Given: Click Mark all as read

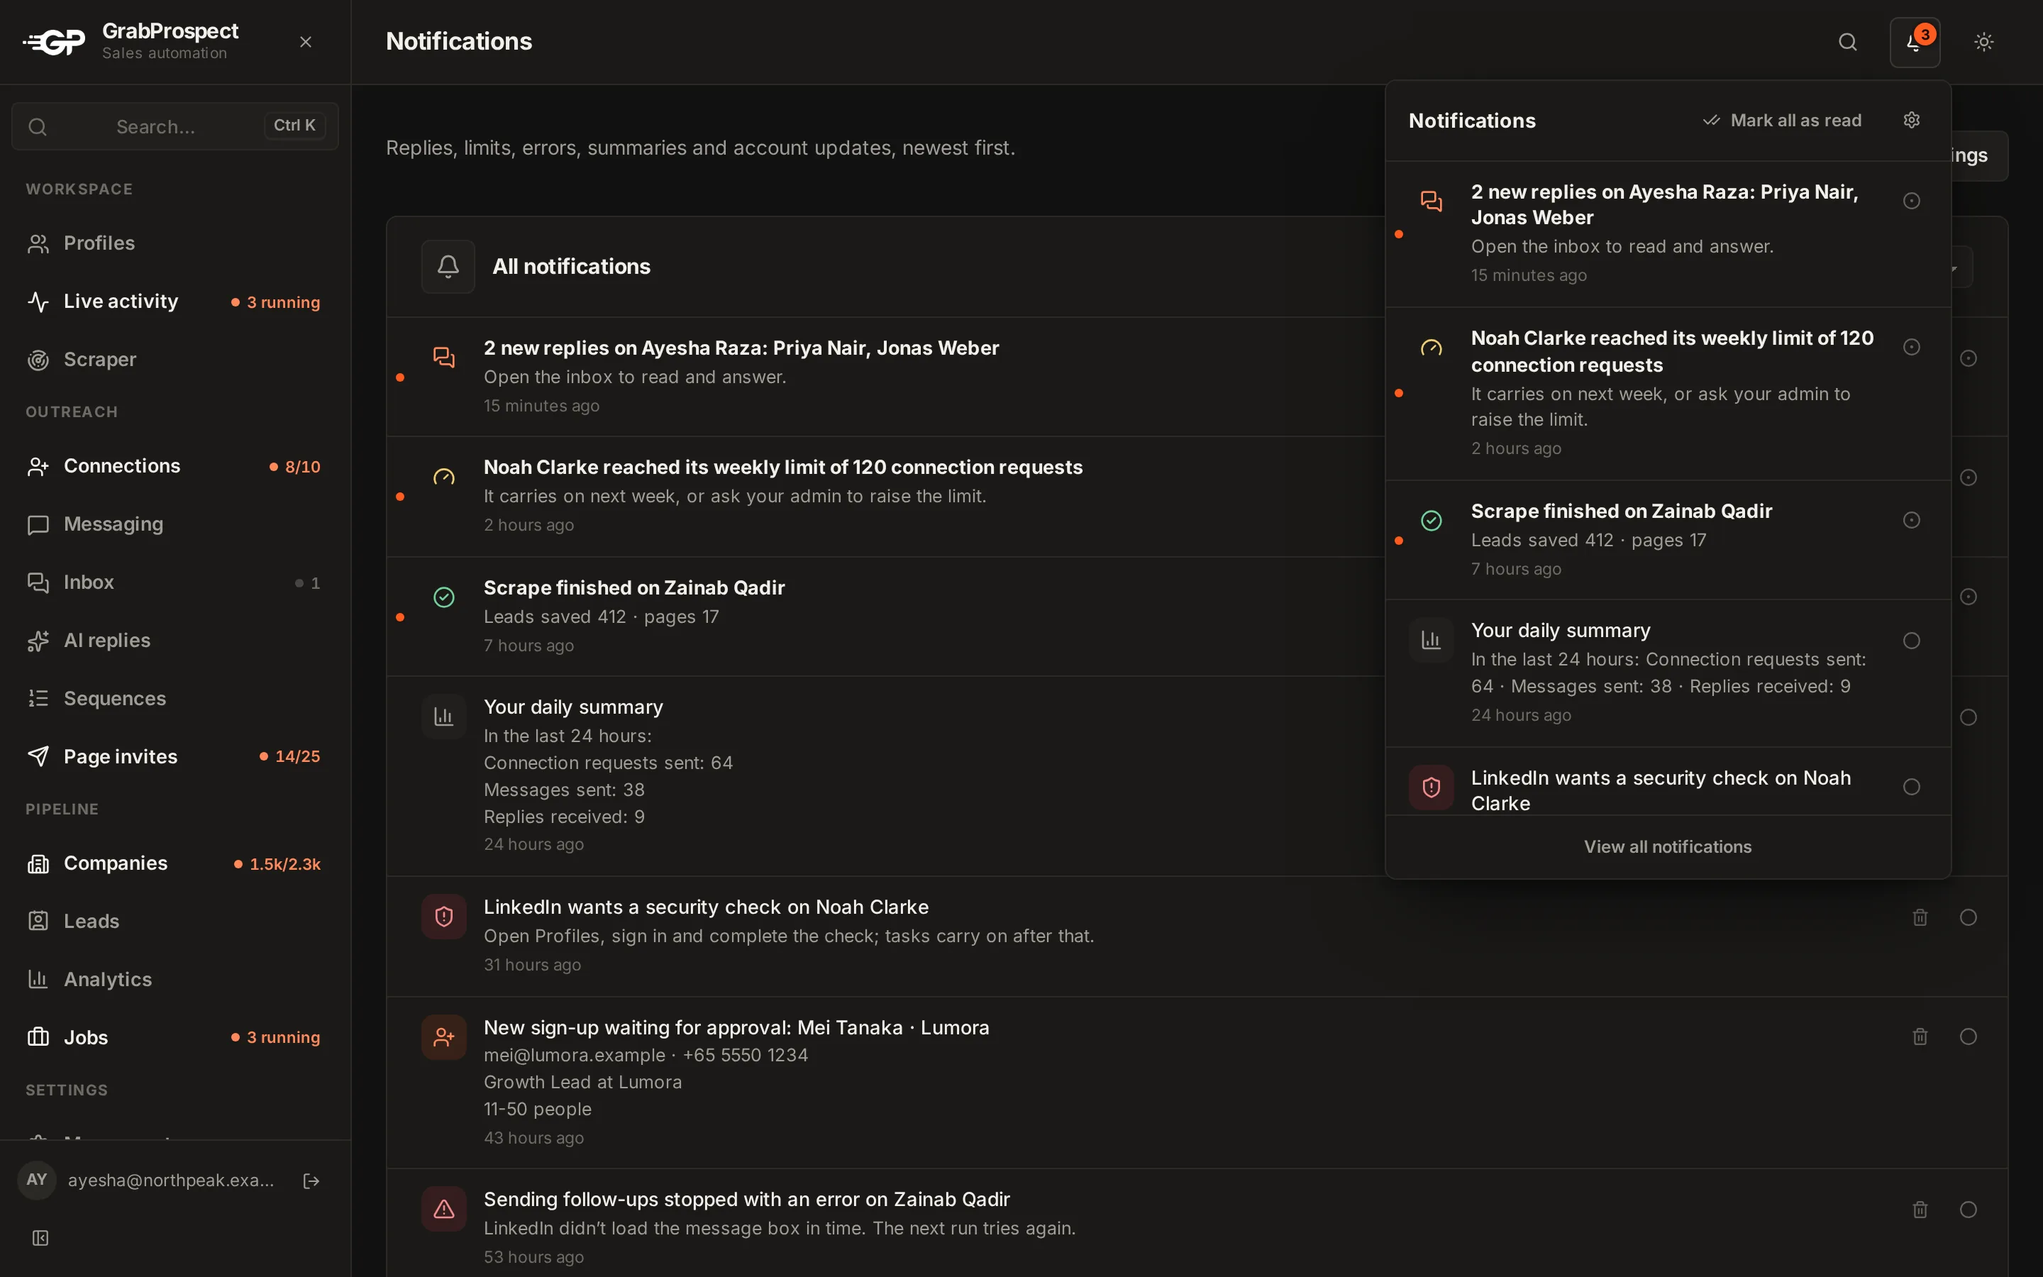Looking at the screenshot, I should click(x=1781, y=120).
